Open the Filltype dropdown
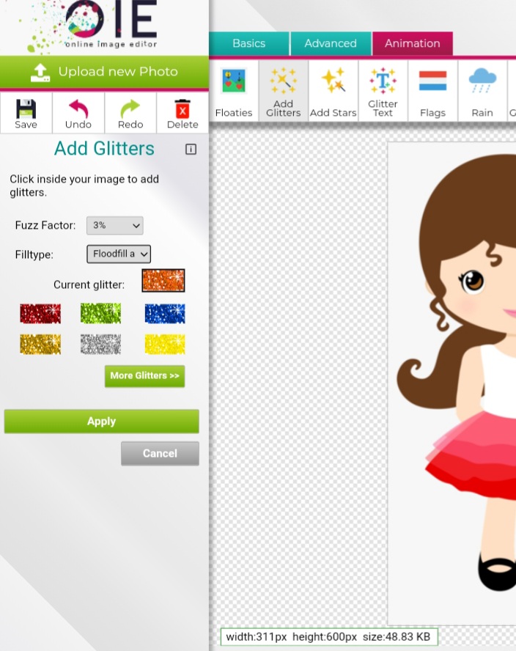This screenshot has width=516, height=651. [119, 254]
